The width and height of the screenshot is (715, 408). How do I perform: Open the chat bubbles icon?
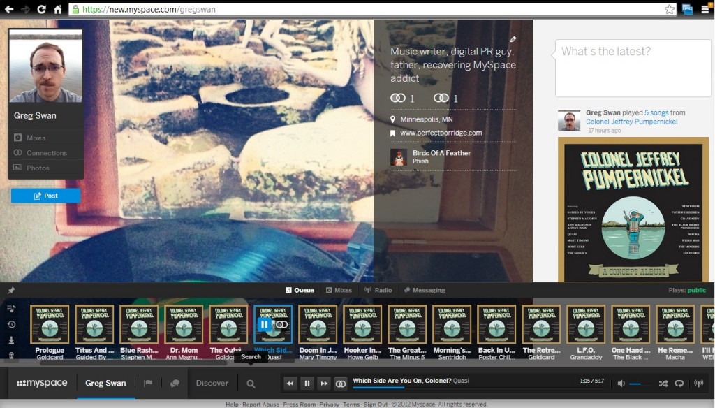tap(175, 384)
